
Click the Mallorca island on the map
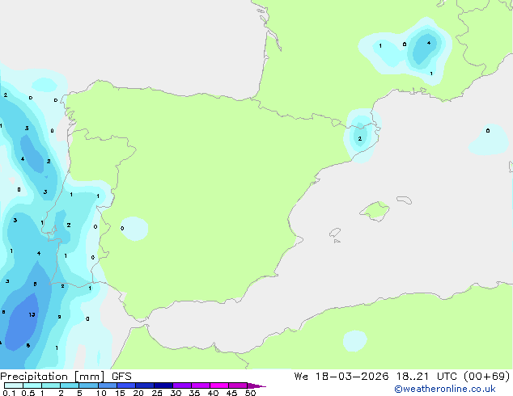coord(375,211)
